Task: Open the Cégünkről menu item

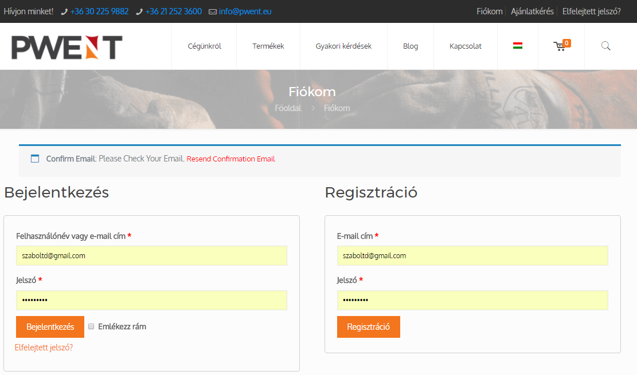Action: tap(204, 46)
